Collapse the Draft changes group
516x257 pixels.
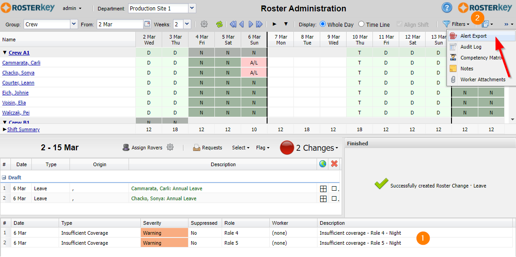(4, 178)
